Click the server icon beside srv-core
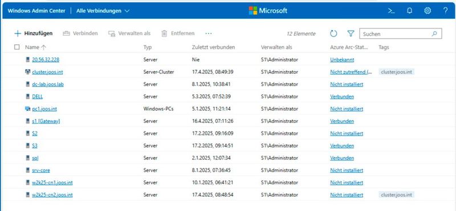The width and height of the screenshot is (456, 211). [27, 171]
